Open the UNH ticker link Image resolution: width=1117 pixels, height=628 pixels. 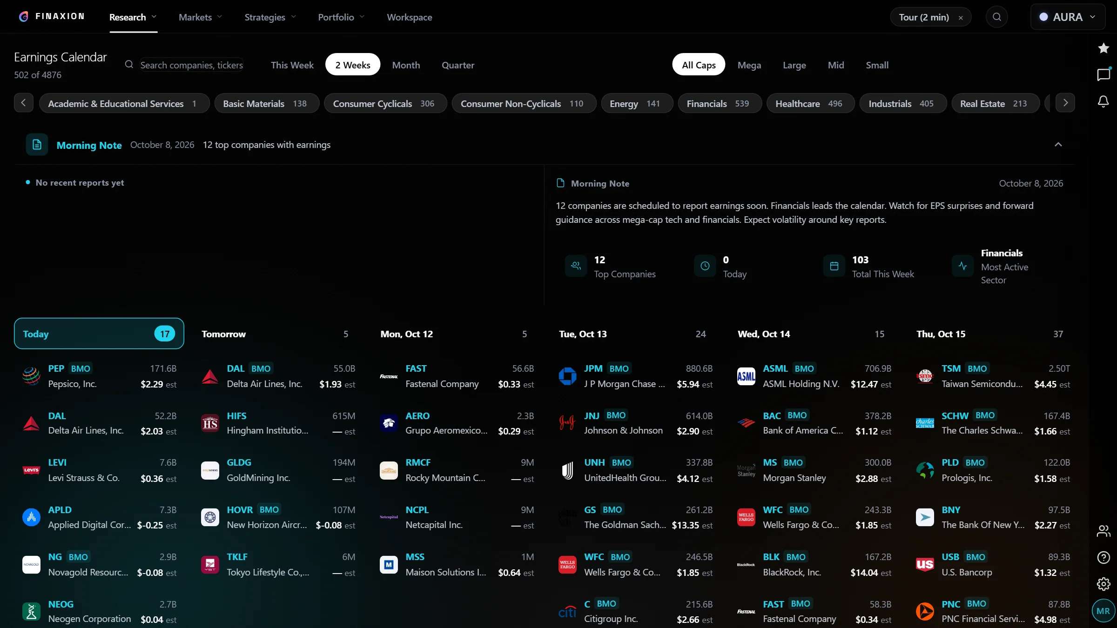(x=594, y=462)
